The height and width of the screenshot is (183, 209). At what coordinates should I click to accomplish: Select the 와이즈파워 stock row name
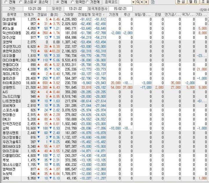pyautogui.click(x=11, y=151)
